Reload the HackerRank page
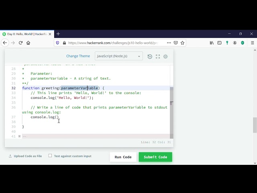257x193 pixels. coord(20,43)
